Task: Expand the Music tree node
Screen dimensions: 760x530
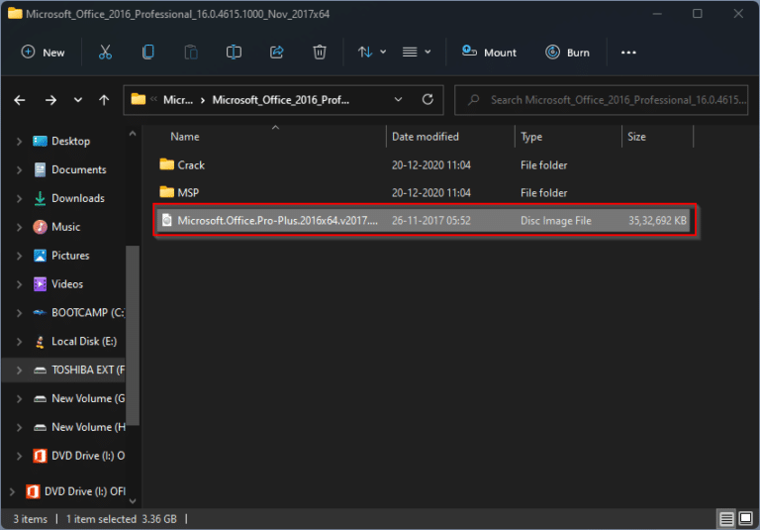Action: (x=19, y=227)
